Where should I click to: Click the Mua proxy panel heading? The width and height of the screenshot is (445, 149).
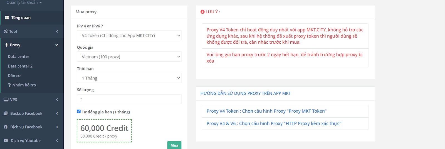coord(86,12)
